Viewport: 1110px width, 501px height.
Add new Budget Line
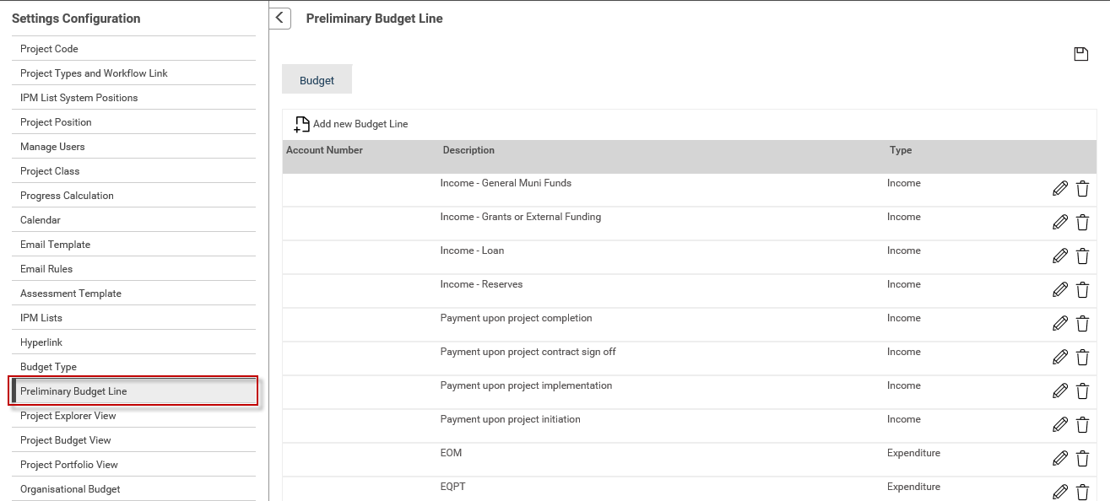click(x=350, y=124)
